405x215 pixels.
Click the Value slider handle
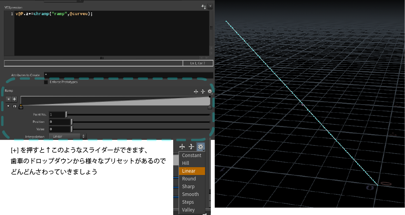click(72, 129)
